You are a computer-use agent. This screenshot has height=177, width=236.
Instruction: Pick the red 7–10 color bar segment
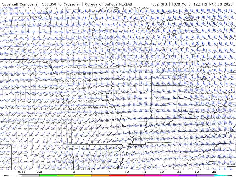pos(118,176)
